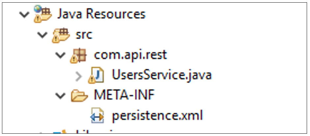The height and width of the screenshot is (136, 310).
Task: Click the META-INF folder icon
Action: tap(78, 96)
